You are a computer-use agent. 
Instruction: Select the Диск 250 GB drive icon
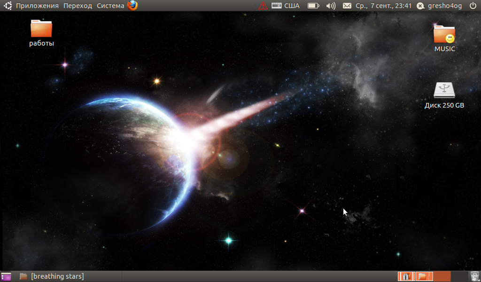click(x=444, y=95)
